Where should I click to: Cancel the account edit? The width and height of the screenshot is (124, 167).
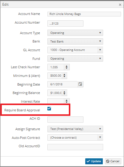pyautogui.click(x=113, y=161)
